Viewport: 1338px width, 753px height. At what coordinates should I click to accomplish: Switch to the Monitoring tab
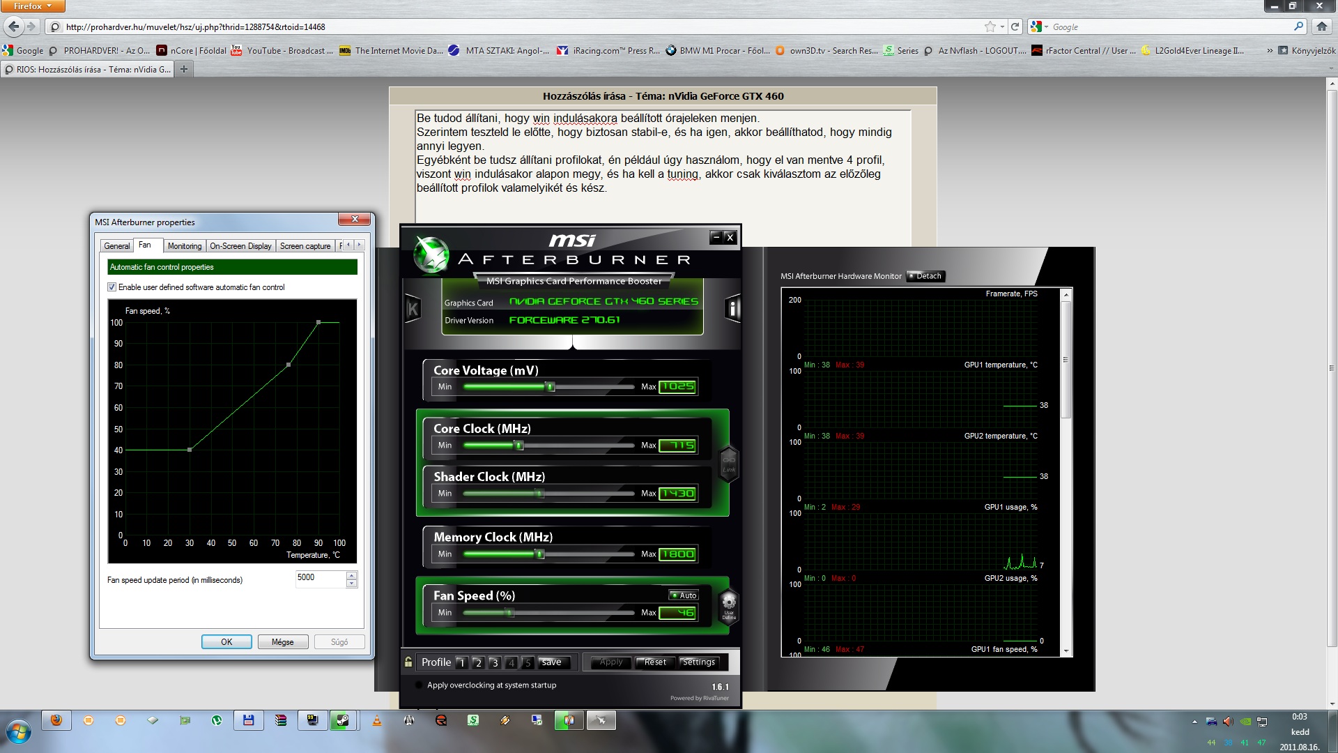point(184,246)
